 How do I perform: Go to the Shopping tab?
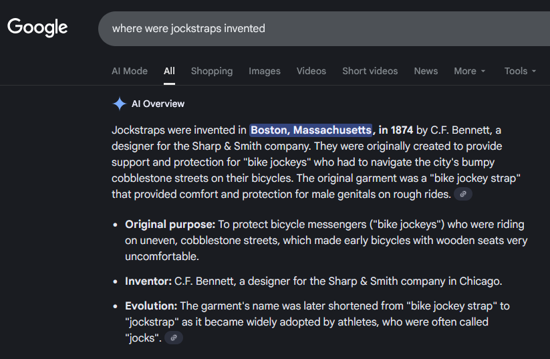pyautogui.click(x=212, y=71)
